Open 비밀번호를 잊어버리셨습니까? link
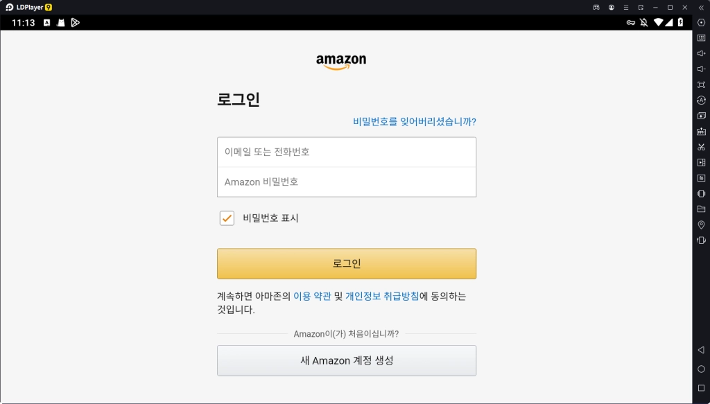 click(415, 121)
